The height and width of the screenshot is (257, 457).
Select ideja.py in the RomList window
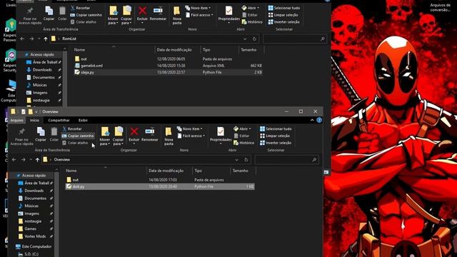(x=169, y=72)
